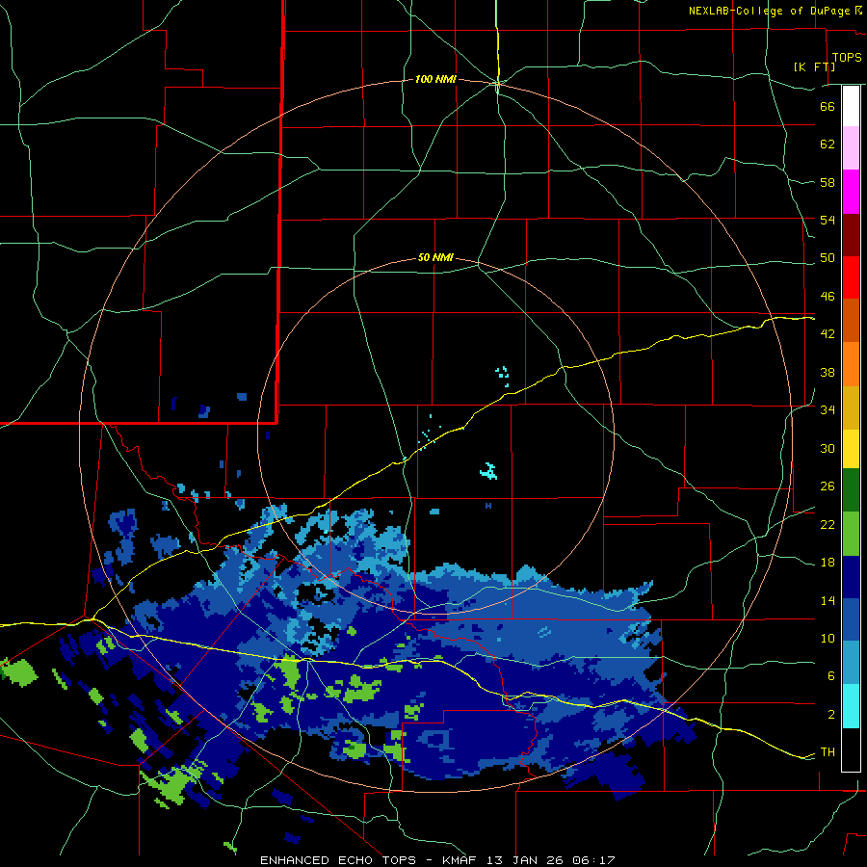Image resolution: width=867 pixels, height=867 pixels.
Task: Click the '10' scale value
Action: (828, 638)
